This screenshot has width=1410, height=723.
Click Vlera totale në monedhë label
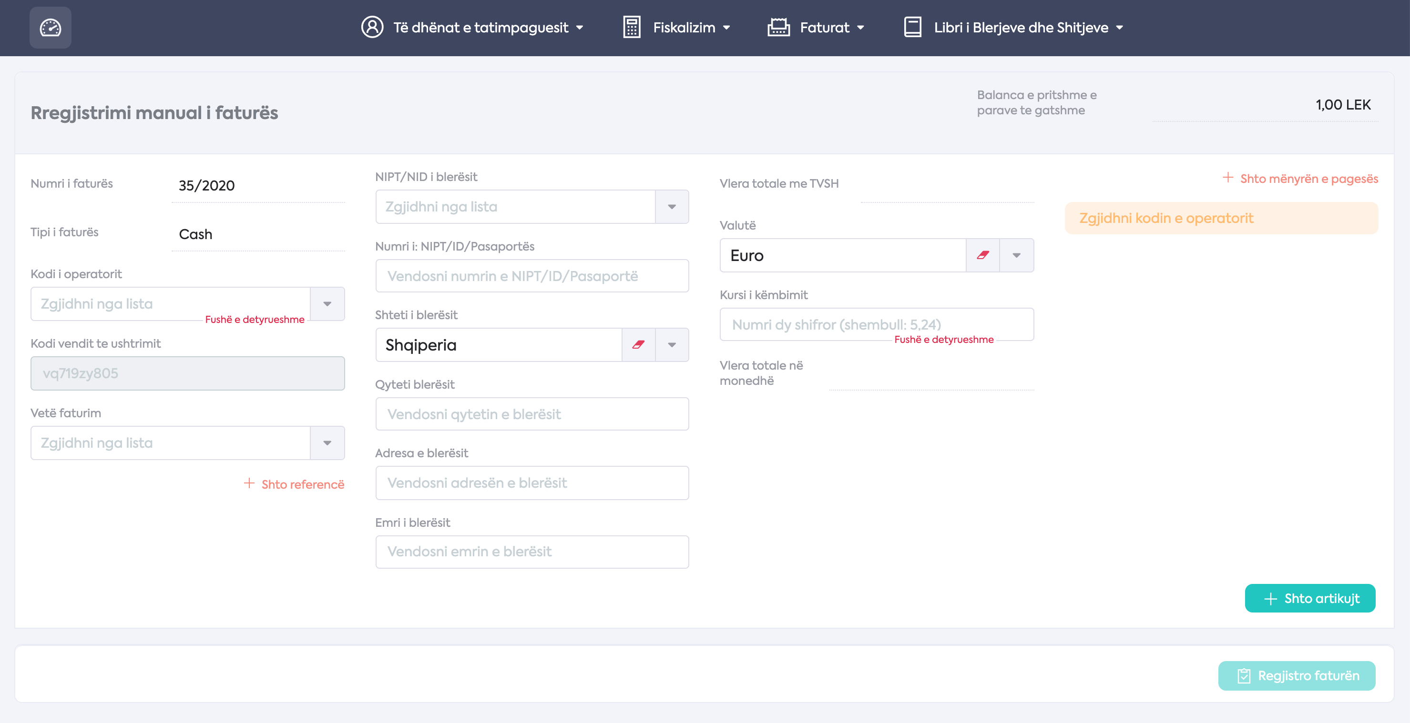pyautogui.click(x=761, y=373)
